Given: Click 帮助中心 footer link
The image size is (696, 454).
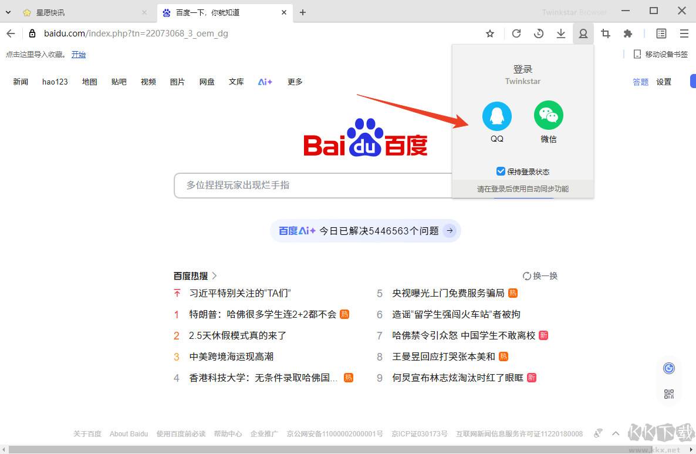Looking at the screenshot, I should pos(228,433).
